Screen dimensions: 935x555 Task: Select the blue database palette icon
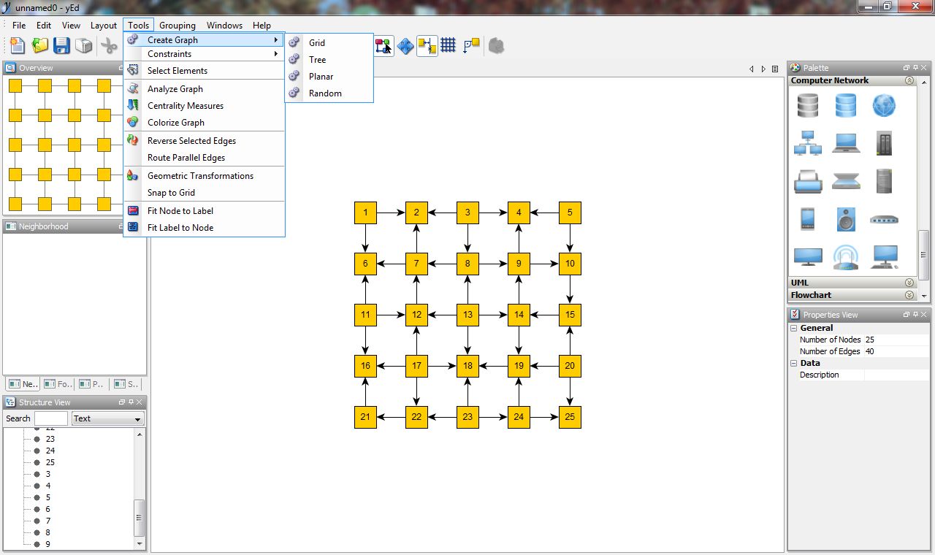846,106
